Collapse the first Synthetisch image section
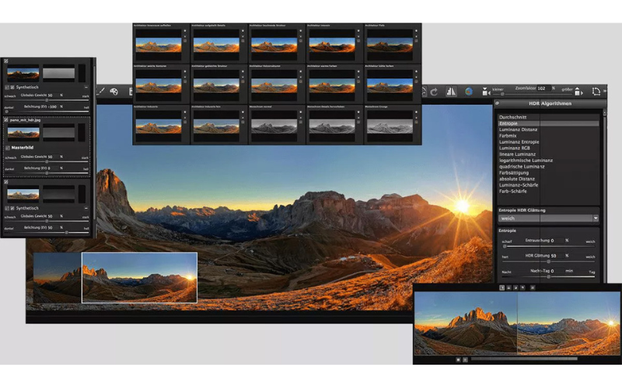This screenshot has width=622, height=388. (x=86, y=87)
